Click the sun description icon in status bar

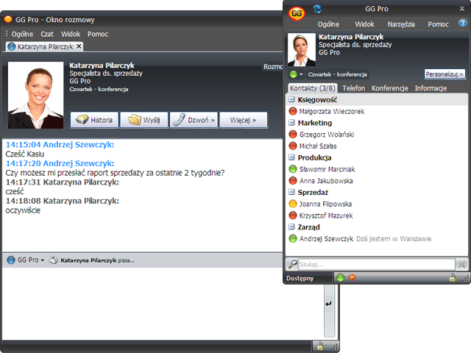(352, 278)
